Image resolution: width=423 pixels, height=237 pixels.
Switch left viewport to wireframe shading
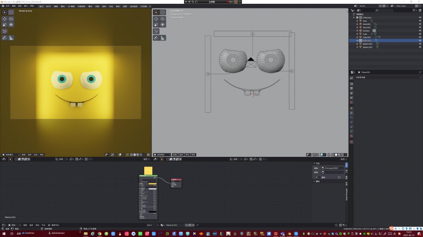[132, 155]
